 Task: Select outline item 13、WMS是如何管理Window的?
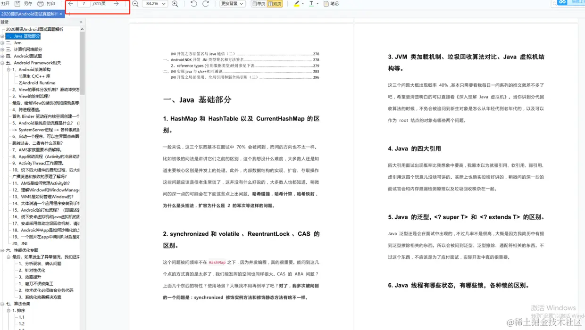(x=43, y=197)
